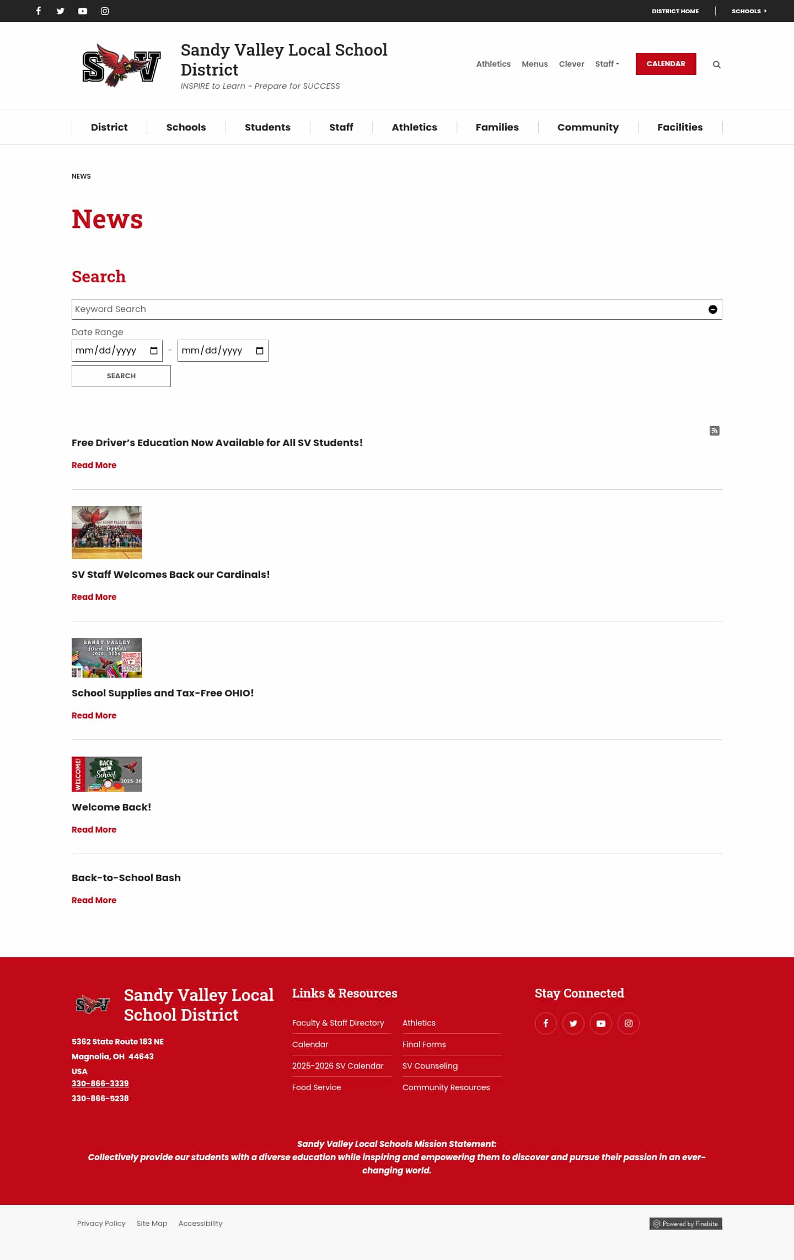Image resolution: width=794 pixels, height=1260 pixels.
Task: Open Back-to-School Bash headline
Action: 126,878
